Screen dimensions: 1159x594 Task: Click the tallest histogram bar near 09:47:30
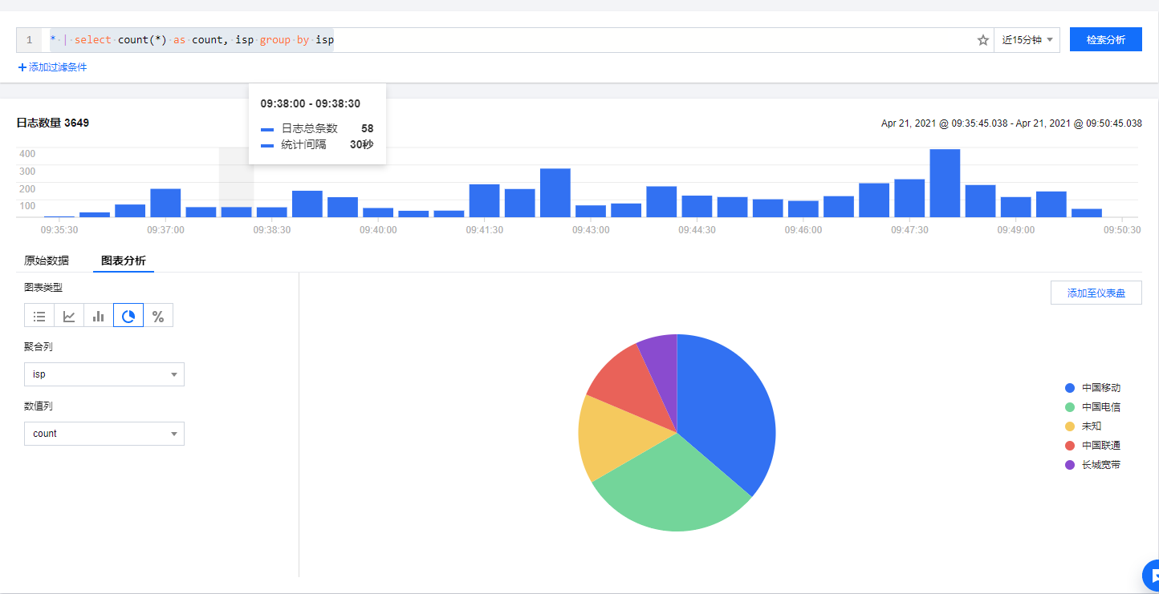point(945,183)
